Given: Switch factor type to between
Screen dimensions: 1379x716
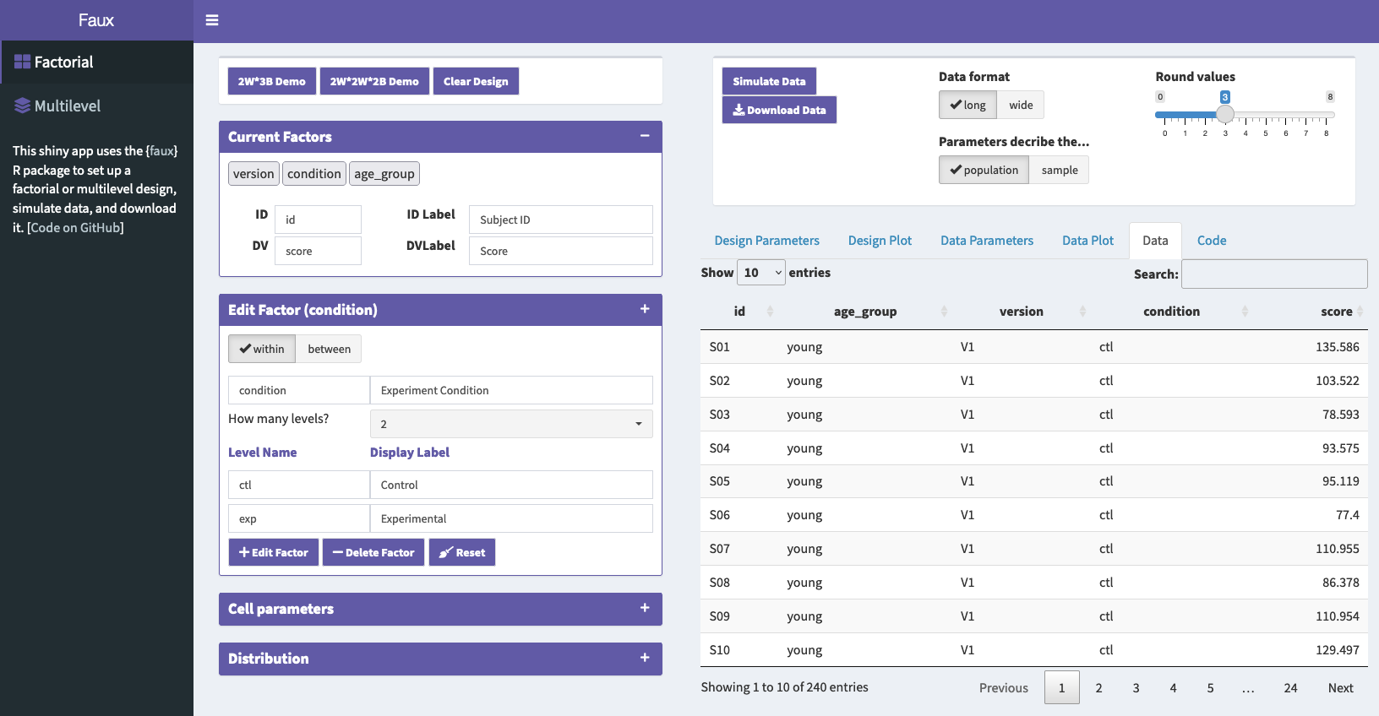Looking at the screenshot, I should (329, 350).
